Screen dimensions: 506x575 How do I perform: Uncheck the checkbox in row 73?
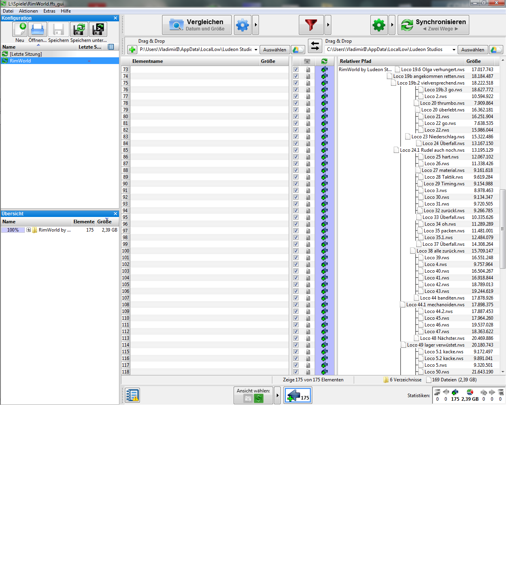point(296,70)
